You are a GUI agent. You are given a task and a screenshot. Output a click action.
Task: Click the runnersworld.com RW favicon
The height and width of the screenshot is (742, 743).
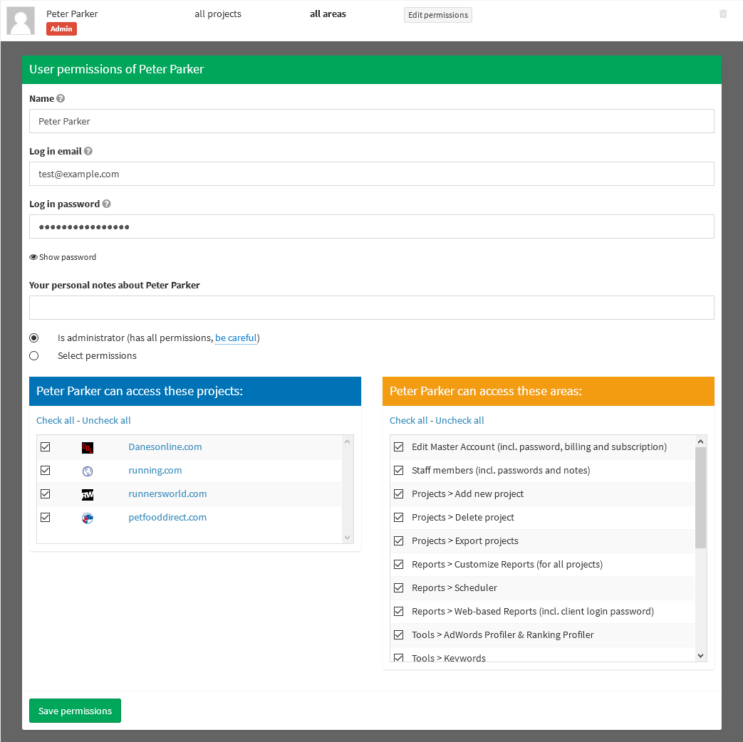(x=87, y=494)
